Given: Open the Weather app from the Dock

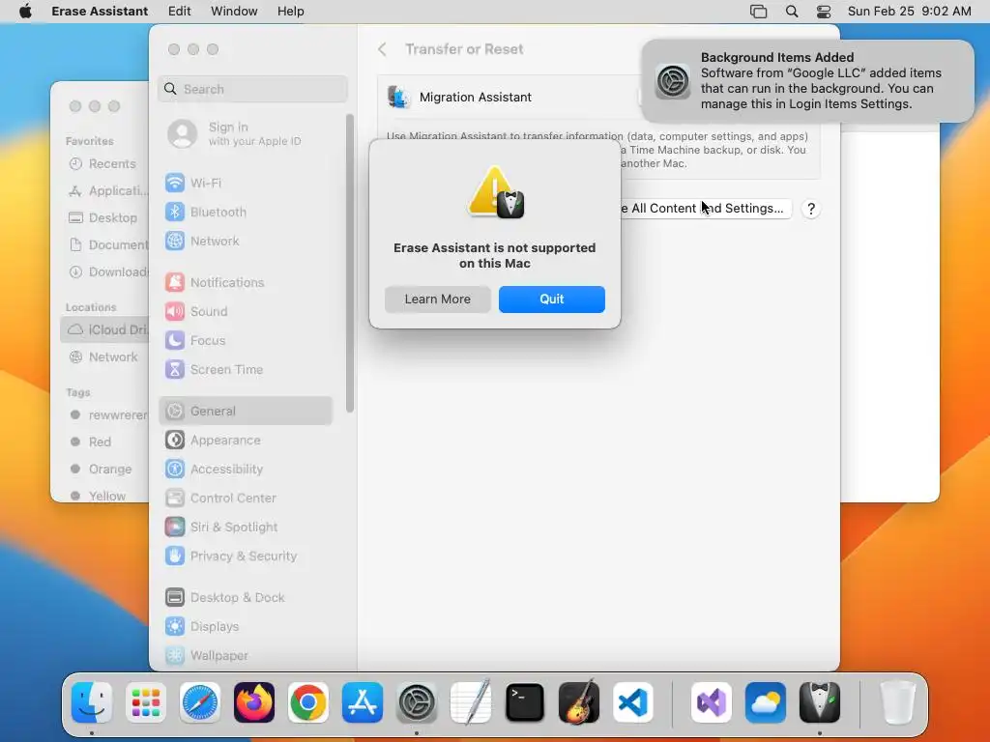Looking at the screenshot, I should pyautogui.click(x=766, y=702).
